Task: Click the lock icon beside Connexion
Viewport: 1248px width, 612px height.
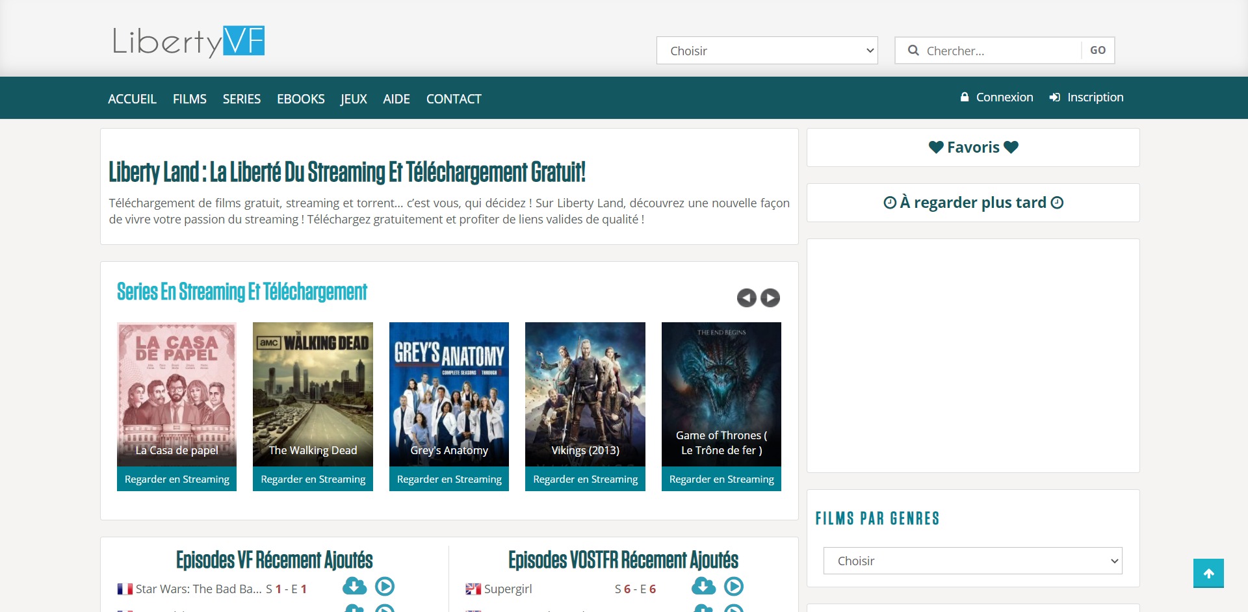Action: coord(965,97)
